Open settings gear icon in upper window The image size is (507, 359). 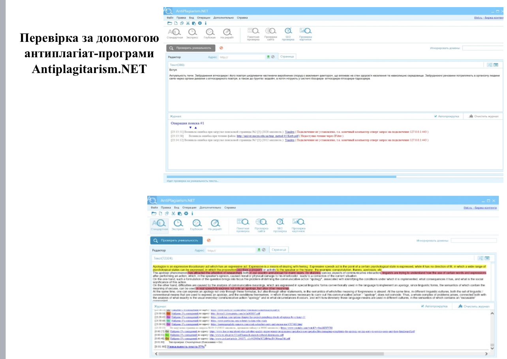200,23
